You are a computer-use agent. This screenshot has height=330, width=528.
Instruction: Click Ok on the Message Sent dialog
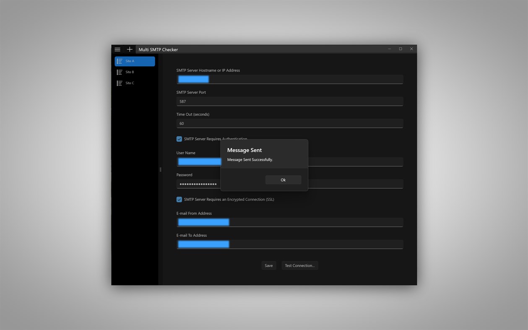click(x=283, y=179)
